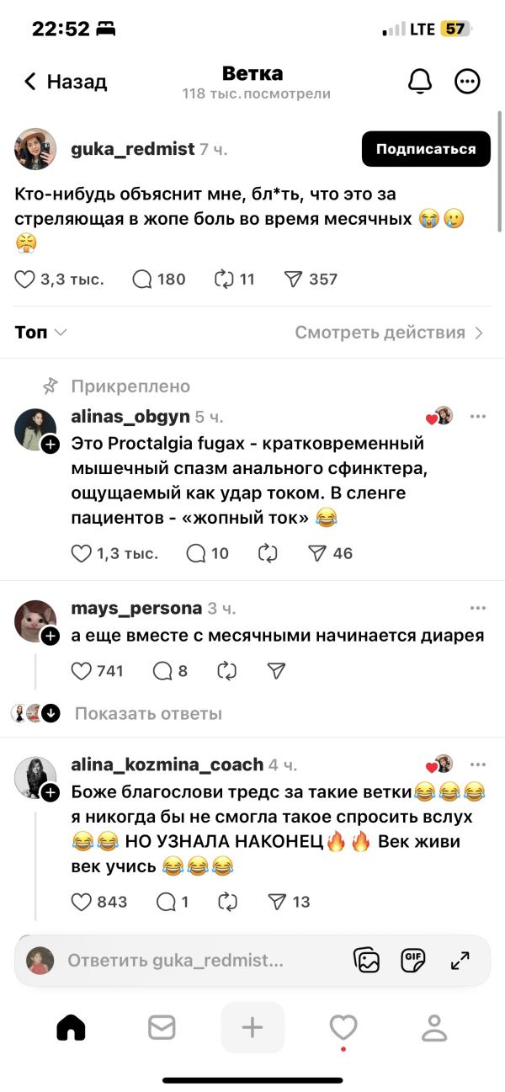Attach an image to the reply
This screenshot has width=505, height=1092.
coord(367,960)
